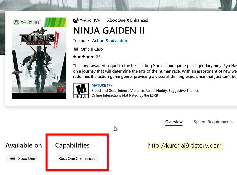The width and height of the screenshot is (237, 175).
Task: Click the Xbox One availability pill
Action: (22, 158)
